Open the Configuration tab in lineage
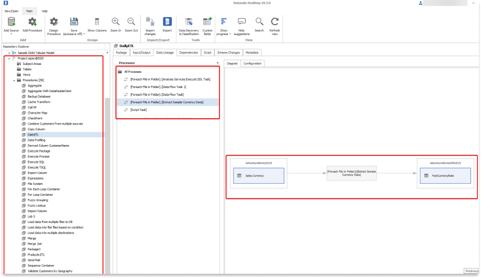Screen dimensions: 481x278 253,63
